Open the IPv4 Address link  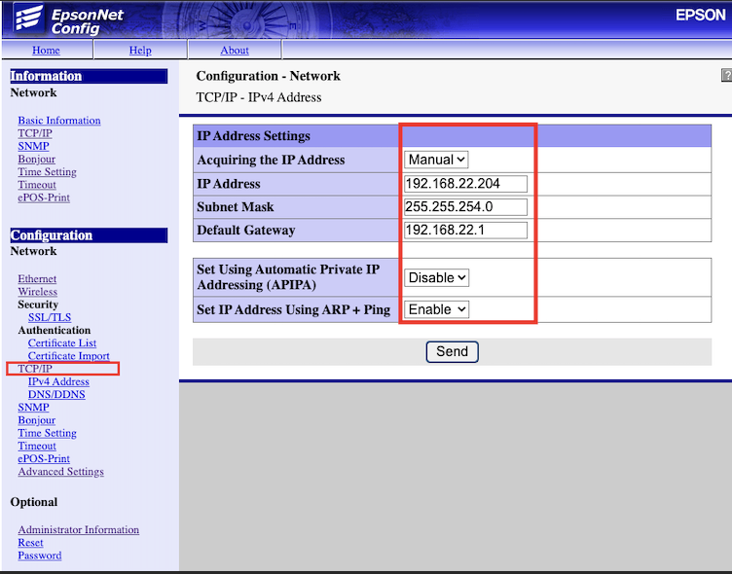pos(58,381)
